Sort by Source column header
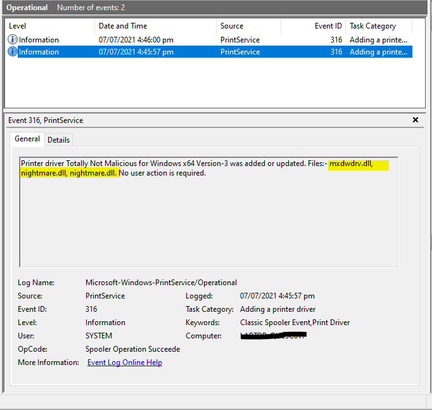Viewport: 432px width, 410px height. [x=248, y=26]
